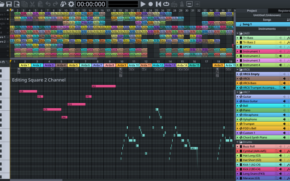Redo the last undone action
Image resolution: width=290 pixels, height=181 pixels.
coord(55,4)
